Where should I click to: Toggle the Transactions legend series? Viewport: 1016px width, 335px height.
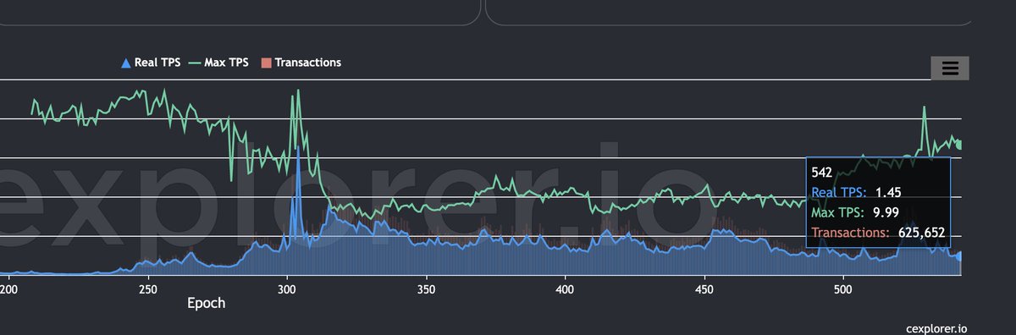tap(301, 63)
